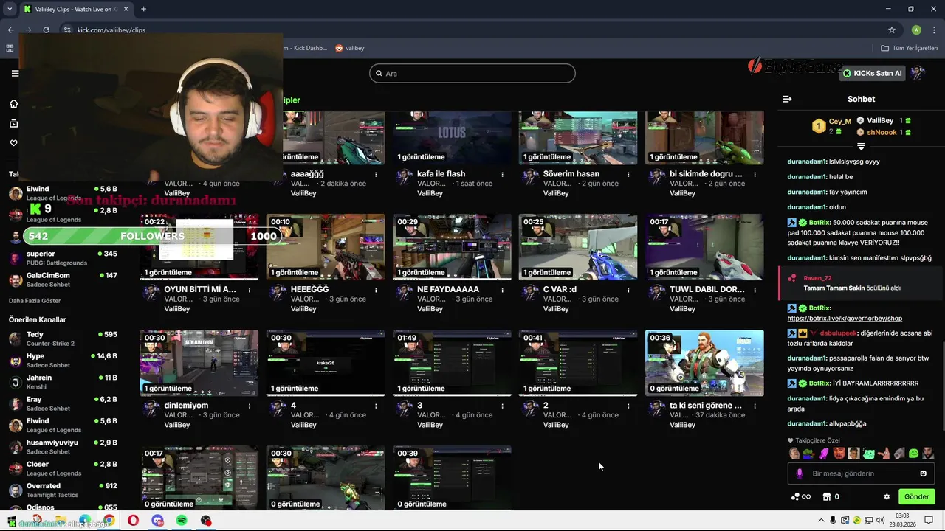Open Tedy's channel in recommended list
945x531 pixels.
63,339
